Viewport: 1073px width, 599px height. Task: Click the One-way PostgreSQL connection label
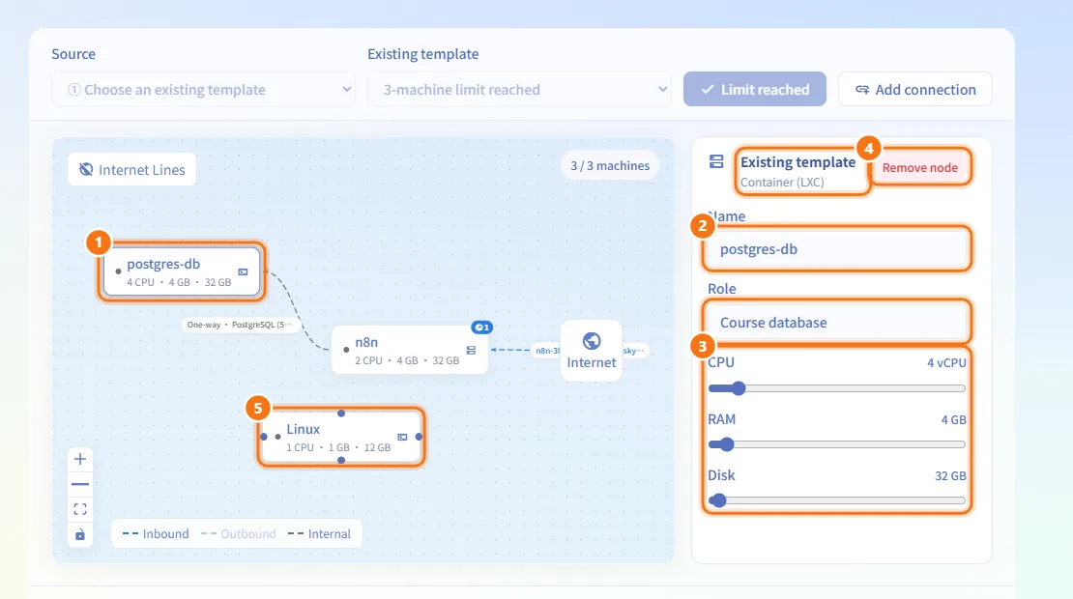[x=240, y=325]
